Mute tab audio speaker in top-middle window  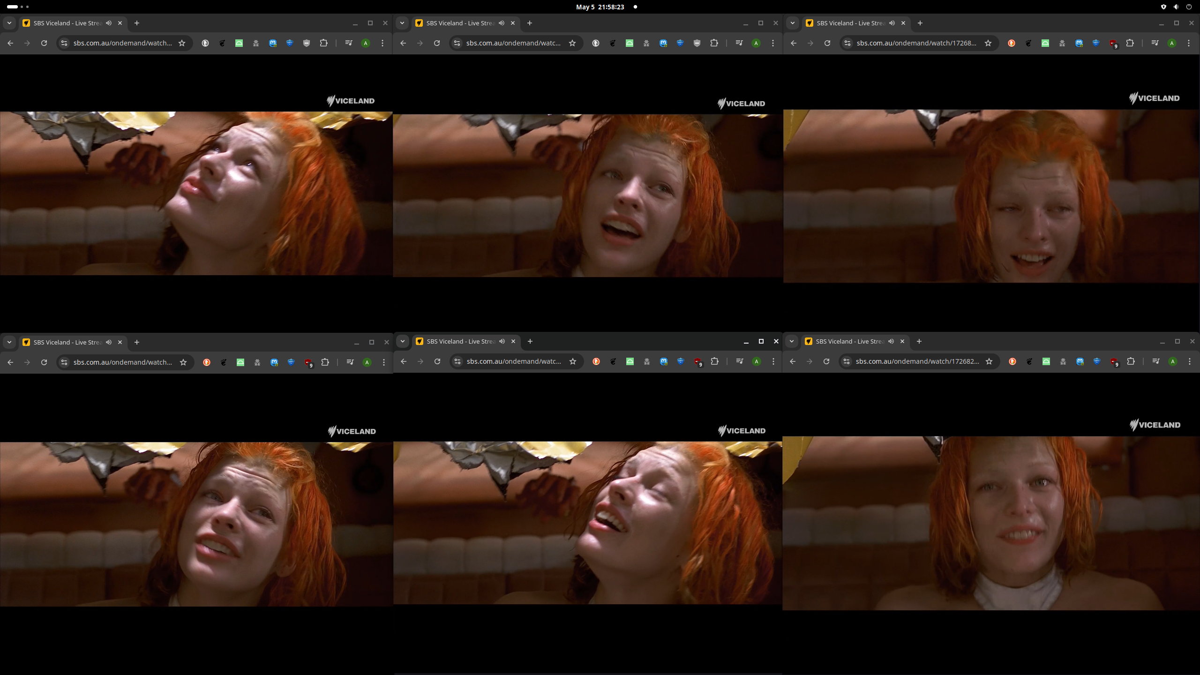tap(502, 23)
